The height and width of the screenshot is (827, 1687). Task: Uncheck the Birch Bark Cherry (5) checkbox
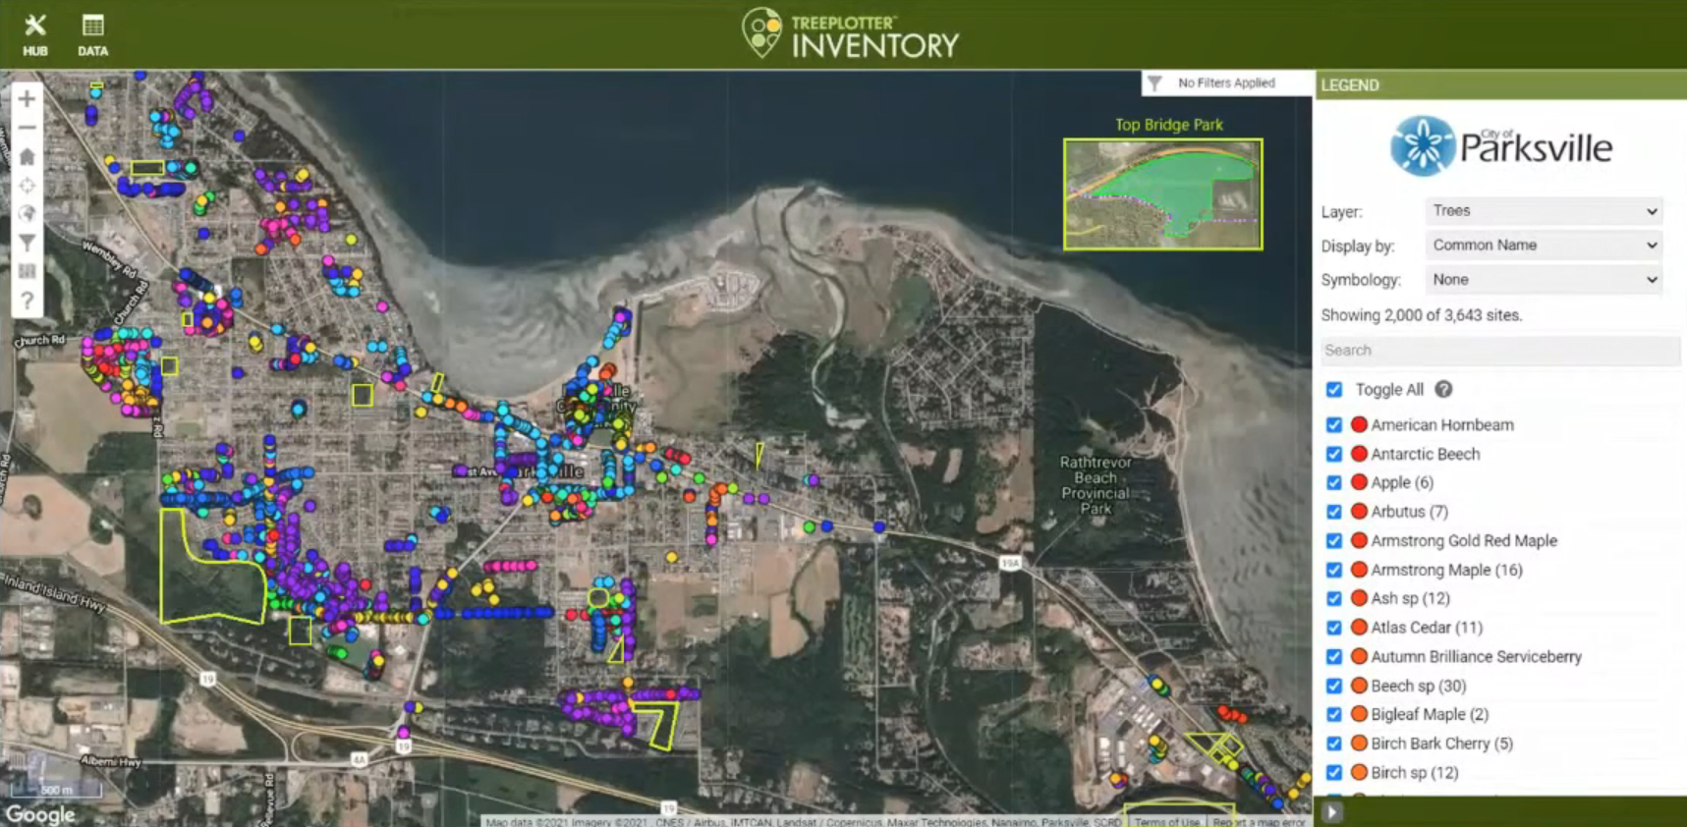(x=1333, y=744)
